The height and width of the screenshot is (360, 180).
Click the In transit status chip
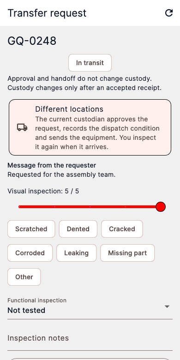coord(90,63)
